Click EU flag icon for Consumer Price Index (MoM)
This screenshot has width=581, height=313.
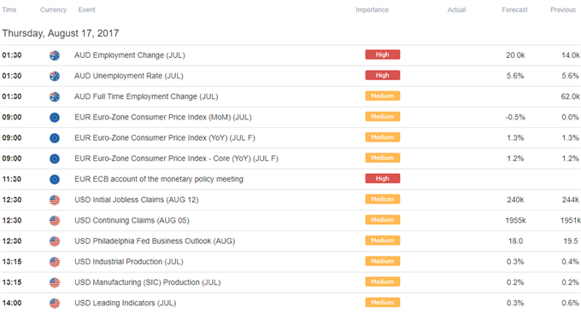(x=55, y=118)
